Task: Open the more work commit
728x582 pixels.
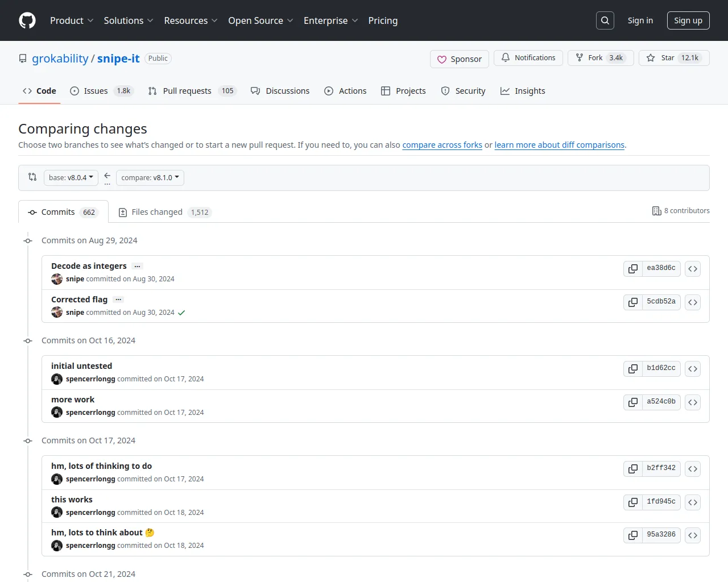Action: [73, 400]
